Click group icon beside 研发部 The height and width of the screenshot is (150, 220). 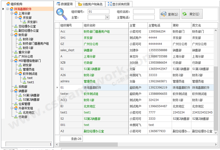click(x=20, y=65)
